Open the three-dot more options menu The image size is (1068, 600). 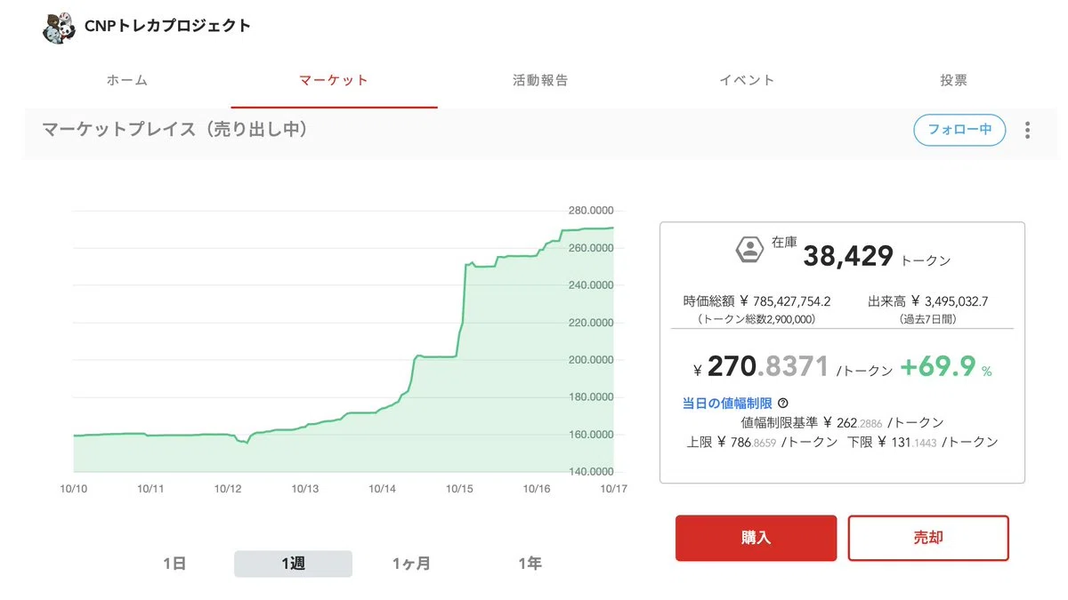click(x=1027, y=131)
